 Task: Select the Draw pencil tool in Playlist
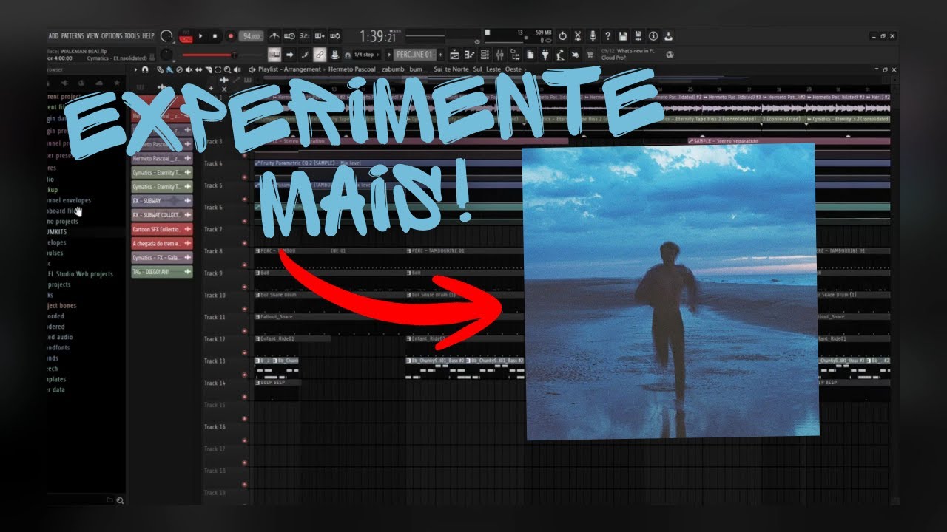click(160, 69)
